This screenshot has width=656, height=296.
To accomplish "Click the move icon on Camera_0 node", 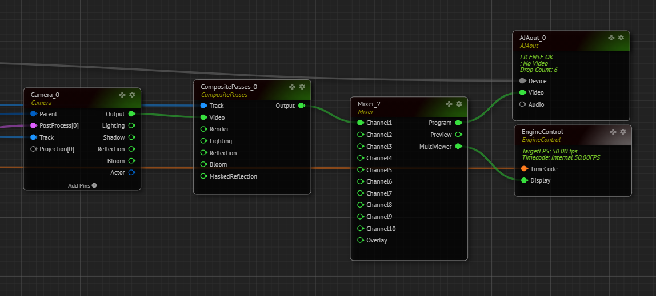I will click(122, 95).
